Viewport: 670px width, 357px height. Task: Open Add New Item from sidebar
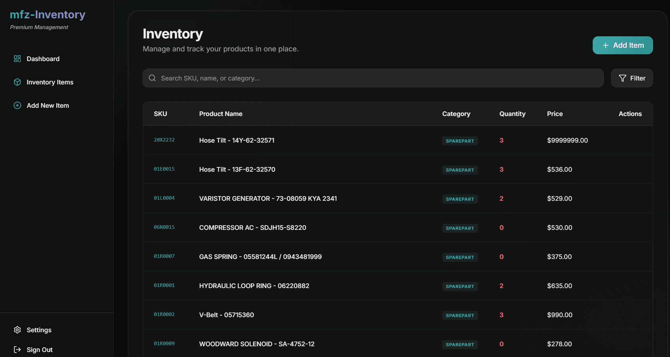point(47,105)
